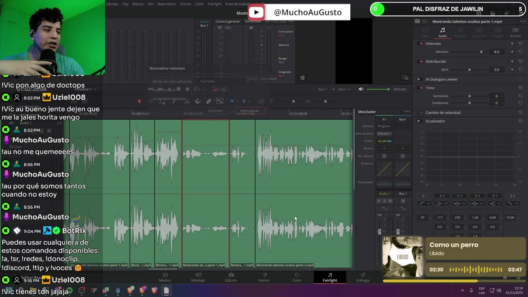
Task: Click the speaker mute icon
Action: [x=361, y=89]
